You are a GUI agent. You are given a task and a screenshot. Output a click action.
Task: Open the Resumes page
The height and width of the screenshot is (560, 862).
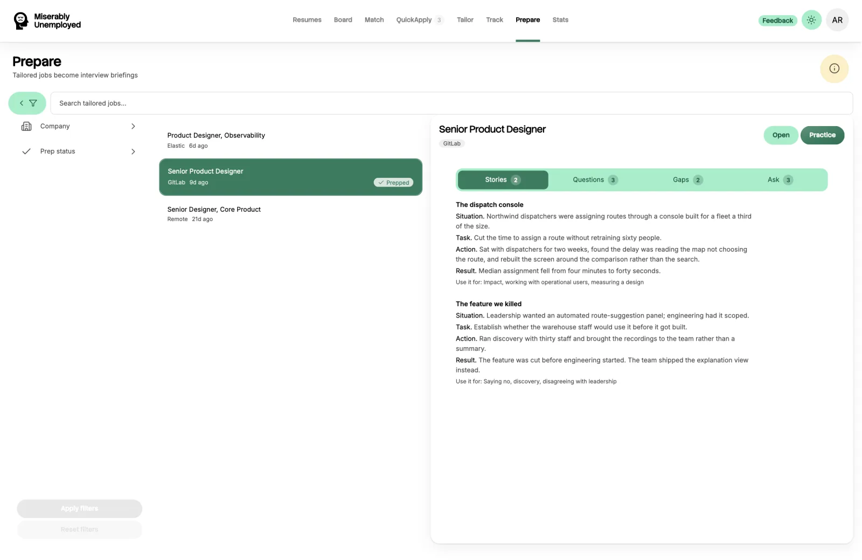(307, 20)
